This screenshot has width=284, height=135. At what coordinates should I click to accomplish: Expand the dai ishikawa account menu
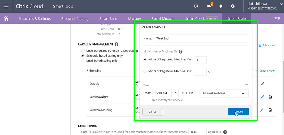click(x=265, y=6)
